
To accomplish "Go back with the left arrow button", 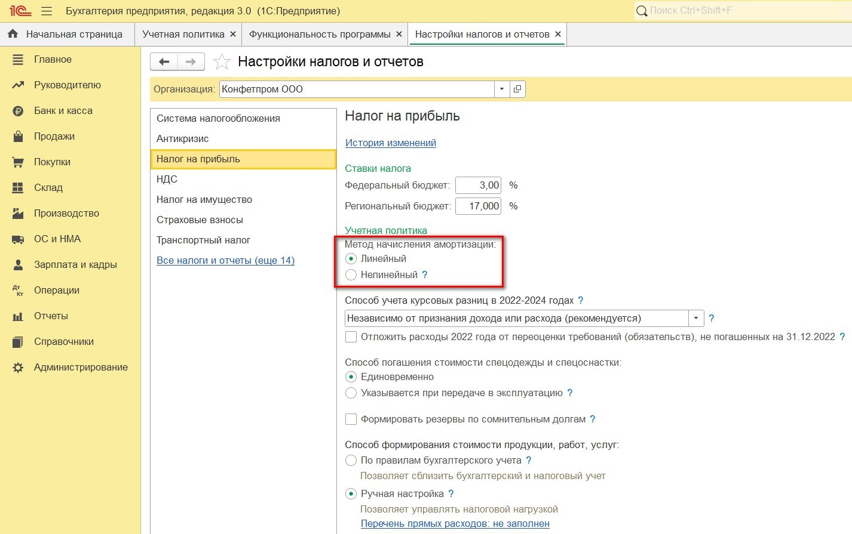I will [164, 61].
